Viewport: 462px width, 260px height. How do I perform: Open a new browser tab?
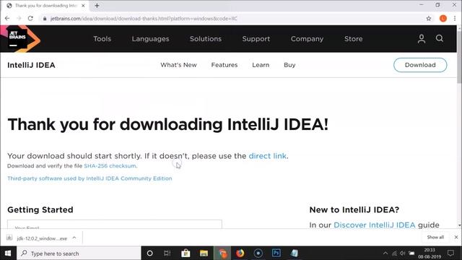(97, 6)
